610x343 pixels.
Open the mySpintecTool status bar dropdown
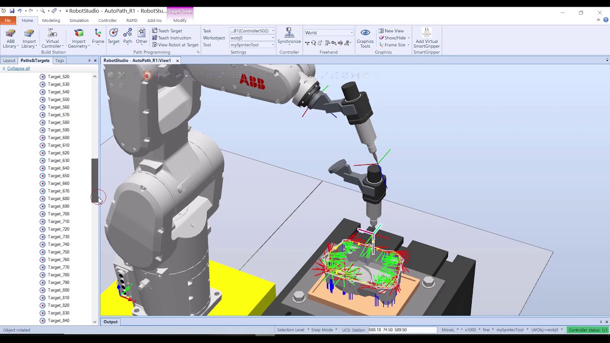pyautogui.click(x=512, y=330)
